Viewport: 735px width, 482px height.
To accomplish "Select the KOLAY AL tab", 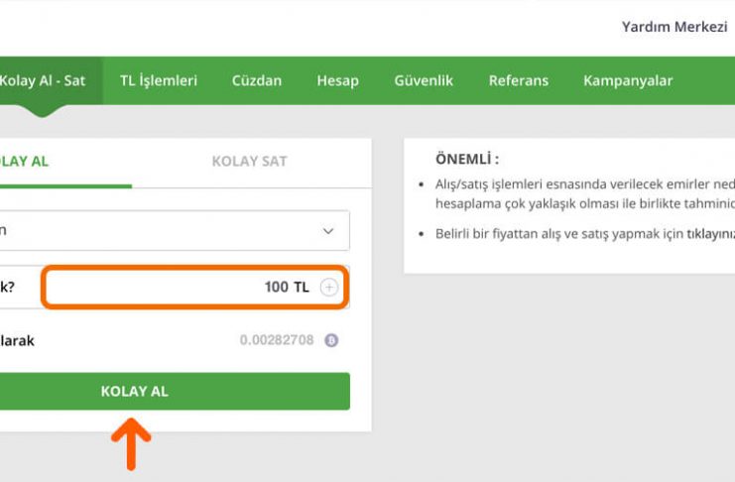I will tap(25, 162).
